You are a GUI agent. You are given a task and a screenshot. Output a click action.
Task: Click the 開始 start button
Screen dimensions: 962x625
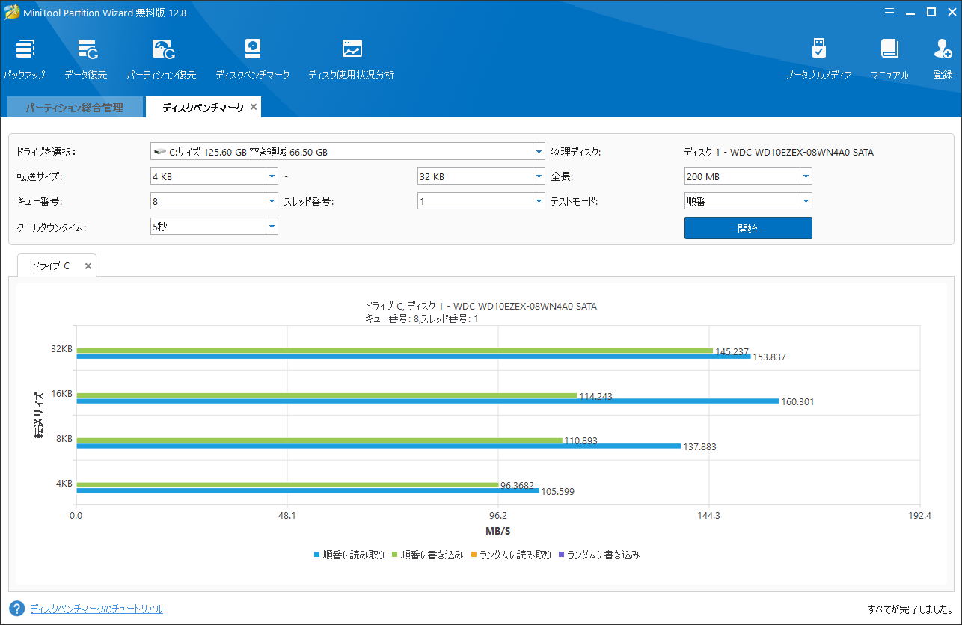tap(748, 228)
